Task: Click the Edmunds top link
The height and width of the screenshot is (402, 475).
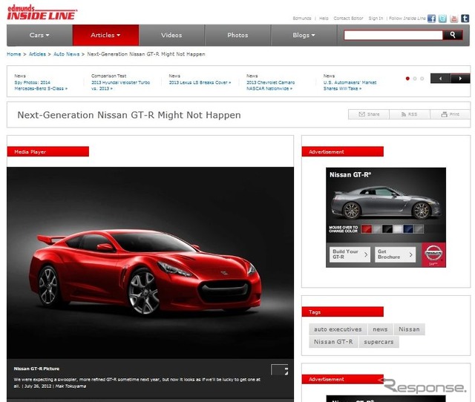Action: click(302, 18)
